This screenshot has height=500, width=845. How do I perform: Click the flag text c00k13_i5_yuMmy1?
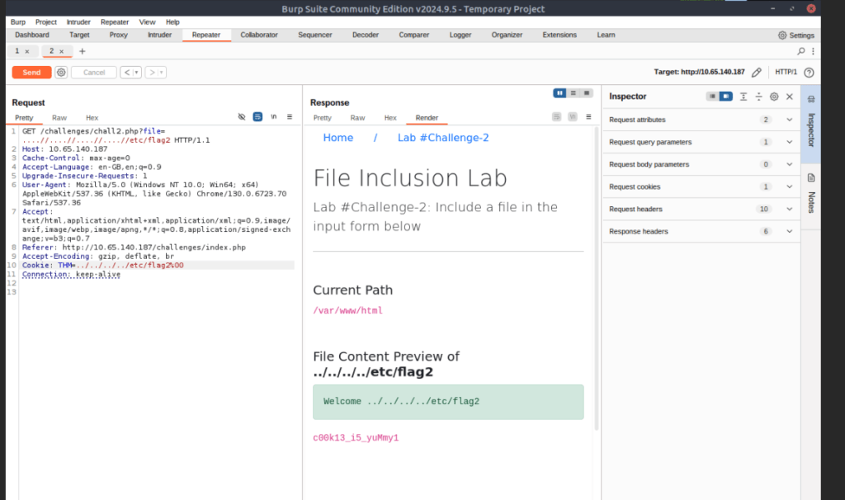pos(356,437)
